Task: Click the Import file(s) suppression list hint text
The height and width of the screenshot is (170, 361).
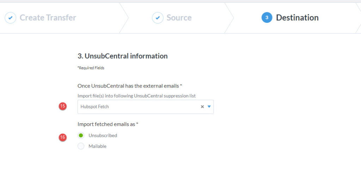Action: (x=136, y=96)
